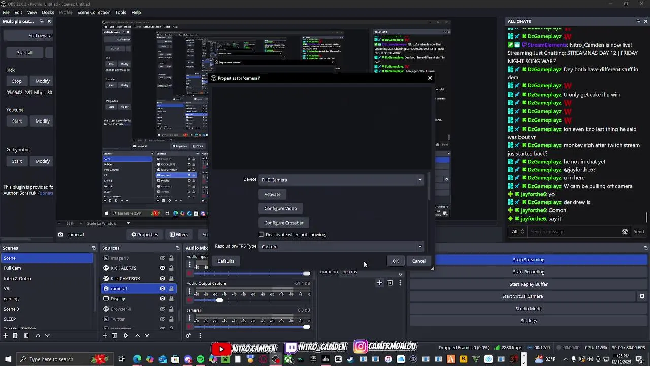Open Edit menu

click(18, 12)
